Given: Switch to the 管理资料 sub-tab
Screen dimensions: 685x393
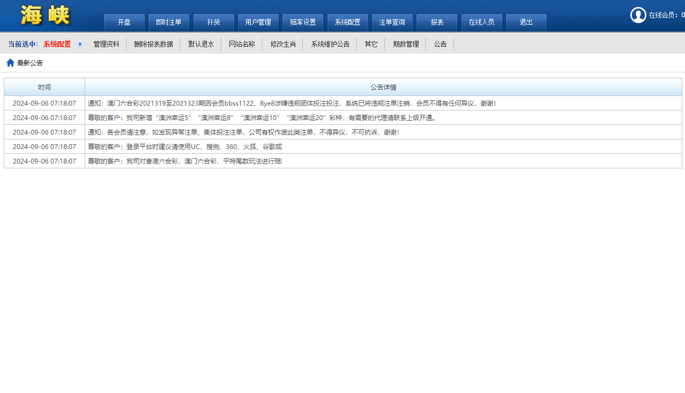Looking at the screenshot, I should click(106, 44).
